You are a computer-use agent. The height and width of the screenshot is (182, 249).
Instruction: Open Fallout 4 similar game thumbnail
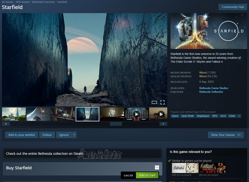click(185, 168)
